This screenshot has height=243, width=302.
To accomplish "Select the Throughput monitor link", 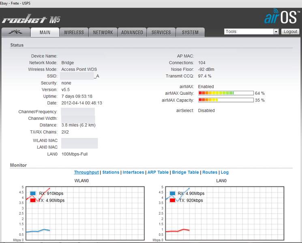I will coord(86,172).
